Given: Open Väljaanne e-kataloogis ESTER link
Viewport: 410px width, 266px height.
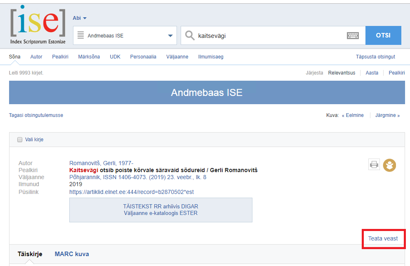Looking at the screenshot, I should [x=161, y=213].
